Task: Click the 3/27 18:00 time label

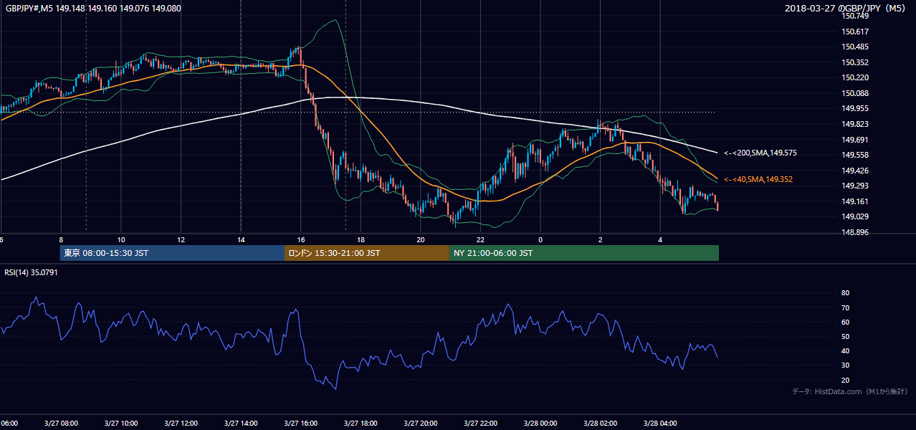Action: [361, 424]
